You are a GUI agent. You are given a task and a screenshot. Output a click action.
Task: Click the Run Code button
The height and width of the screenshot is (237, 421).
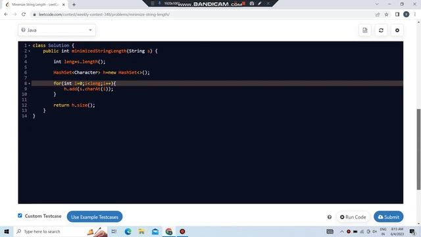coord(353,217)
